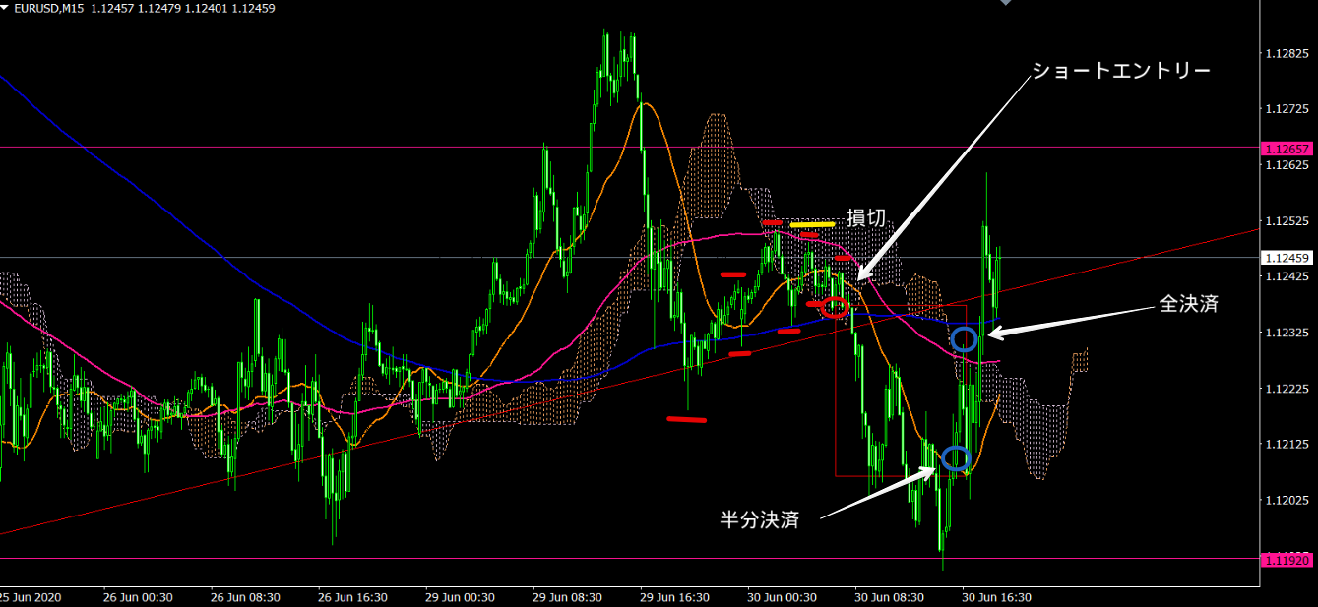Click the 26 Jun 08:30 time label
This screenshot has width=1318, height=607.
[x=245, y=597]
